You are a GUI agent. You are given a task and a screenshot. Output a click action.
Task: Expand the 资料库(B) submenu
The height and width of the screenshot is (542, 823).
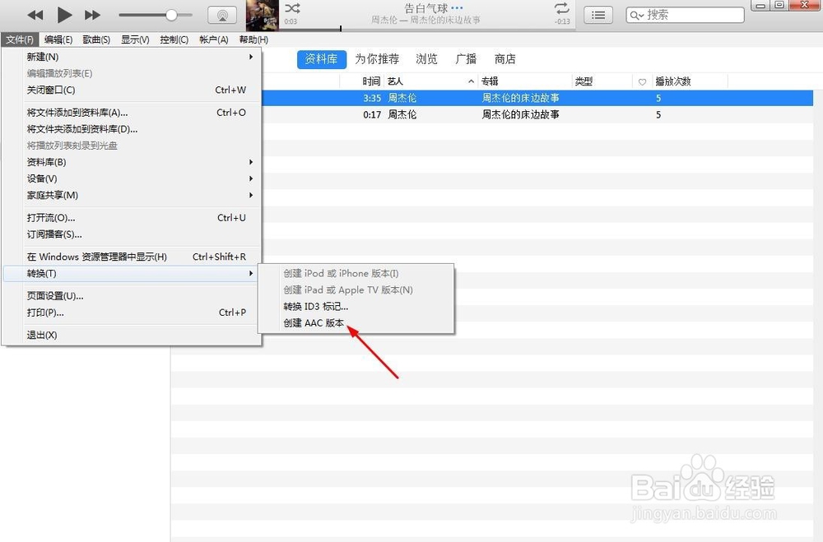coord(131,162)
